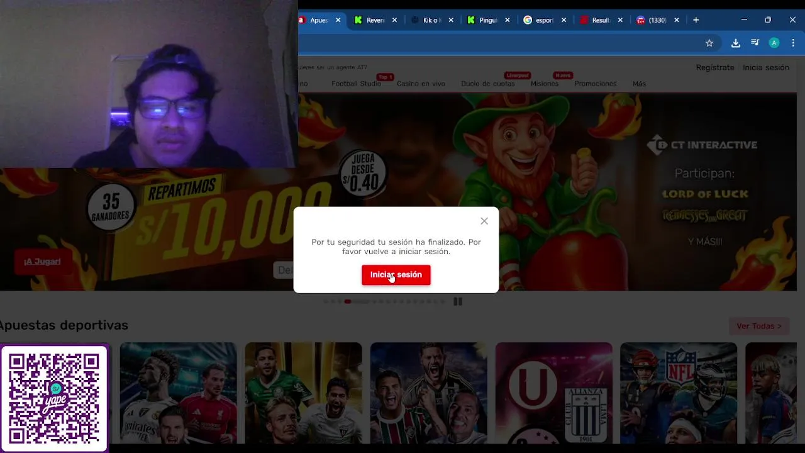This screenshot has width=805, height=453.
Task: Click the red Iniciar sesión button
Action: click(x=396, y=275)
